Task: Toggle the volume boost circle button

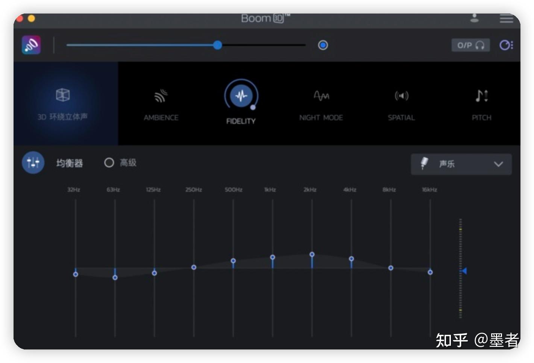Action: point(323,45)
